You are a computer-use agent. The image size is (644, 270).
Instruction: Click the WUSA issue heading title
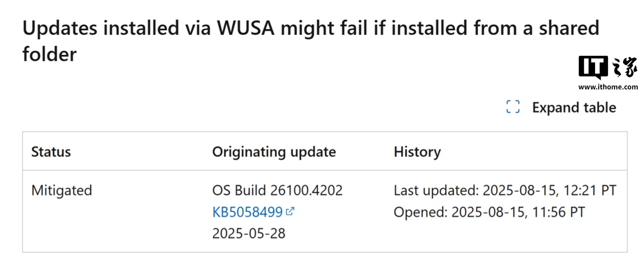(x=311, y=41)
